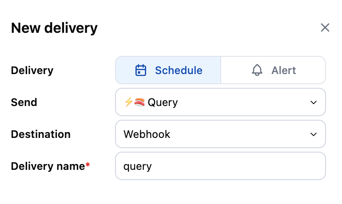The width and height of the screenshot is (342, 204).
Task: Click the lightning bolt emoji in Send
Action: 128,102
